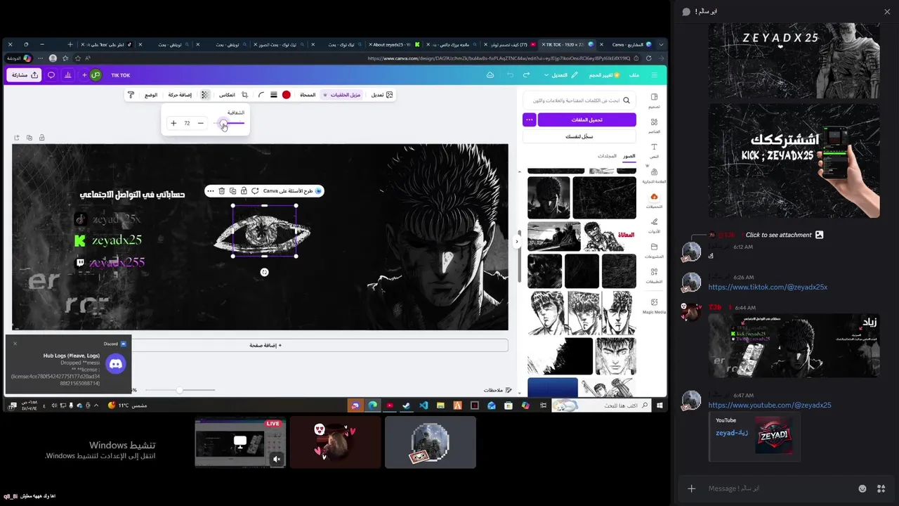Screen dimensions: 899x506
Task: Click the transparency slider handle
Action: click(223, 123)
